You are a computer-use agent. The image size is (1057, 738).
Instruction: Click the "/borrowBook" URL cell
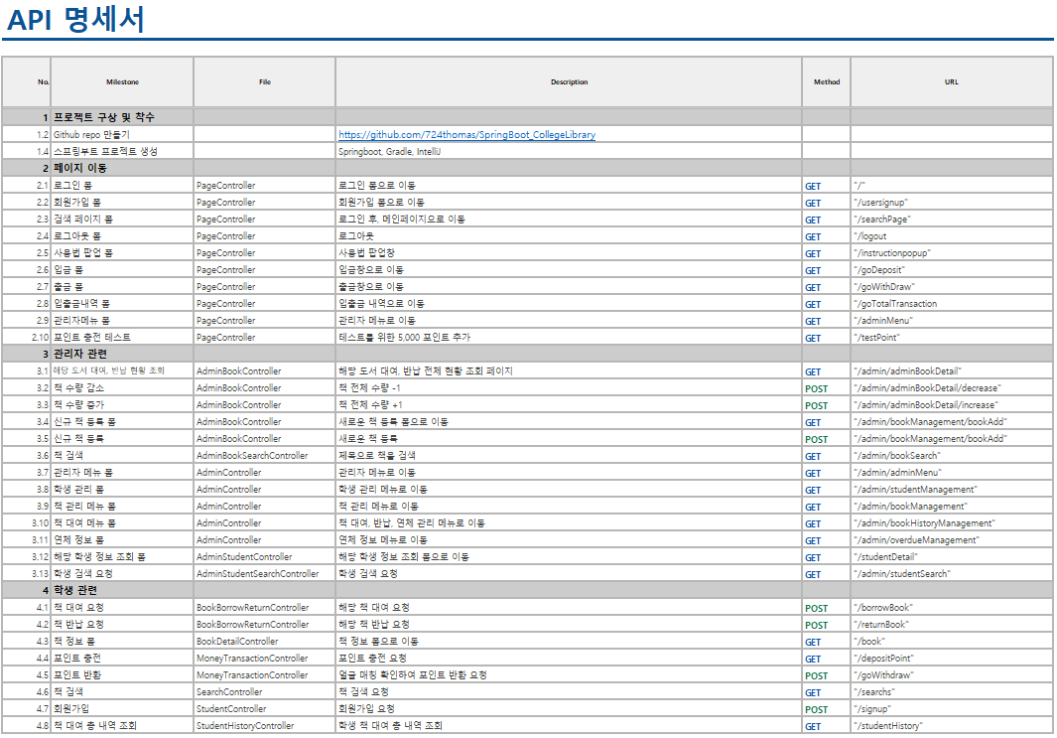pos(951,607)
